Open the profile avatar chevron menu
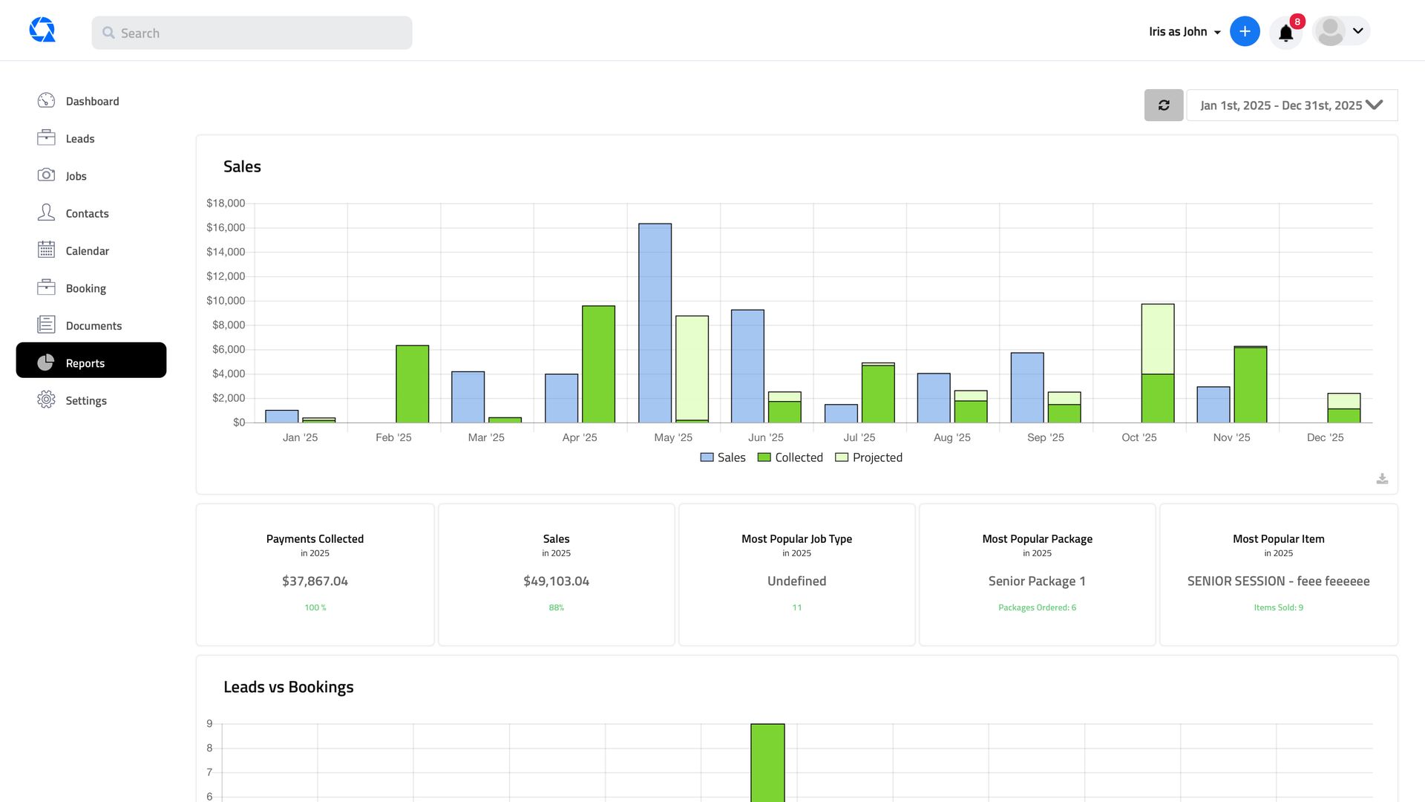Viewport: 1425px width, 802px height. (x=1357, y=31)
